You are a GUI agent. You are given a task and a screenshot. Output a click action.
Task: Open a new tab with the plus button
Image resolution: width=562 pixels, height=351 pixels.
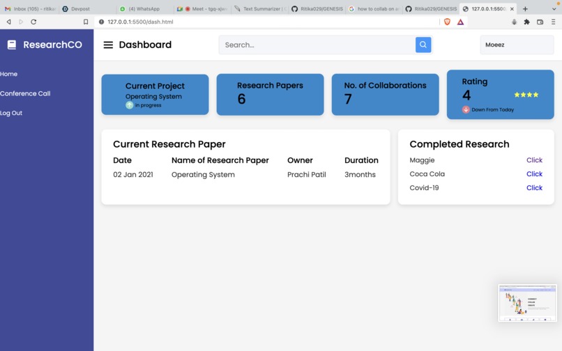pyautogui.click(x=525, y=9)
